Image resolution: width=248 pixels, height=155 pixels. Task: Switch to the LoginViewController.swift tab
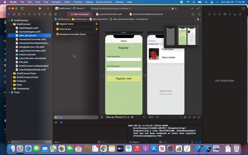(109, 14)
